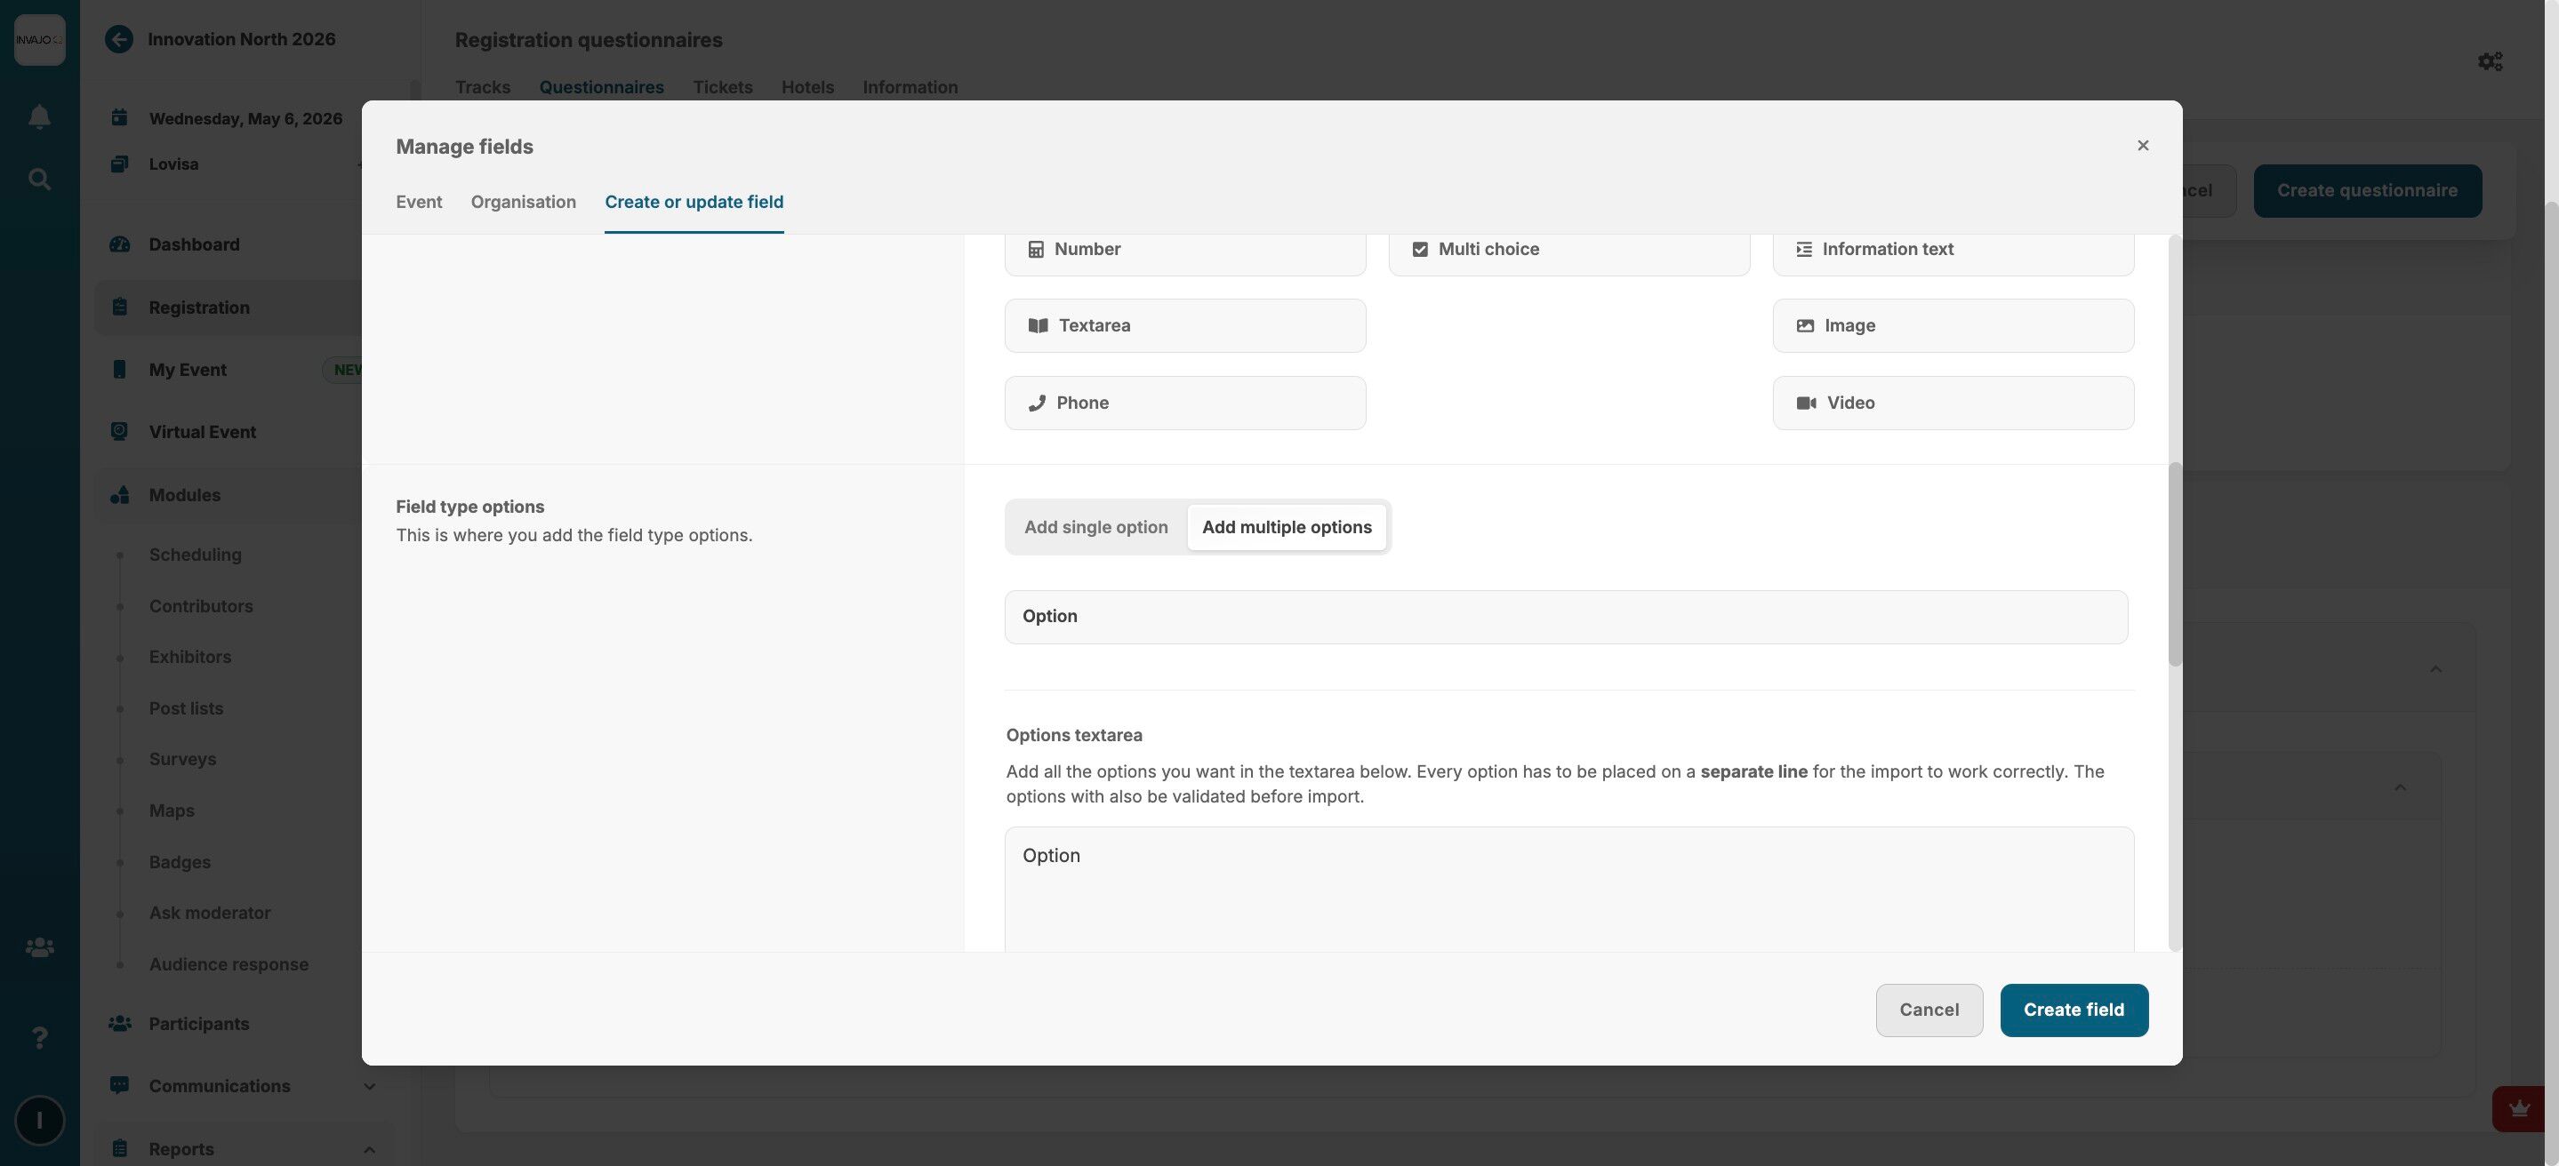The width and height of the screenshot is (2559, 1166).
Task: Click the back arrow beside Innovation North 2026
Action: (119, 40)
